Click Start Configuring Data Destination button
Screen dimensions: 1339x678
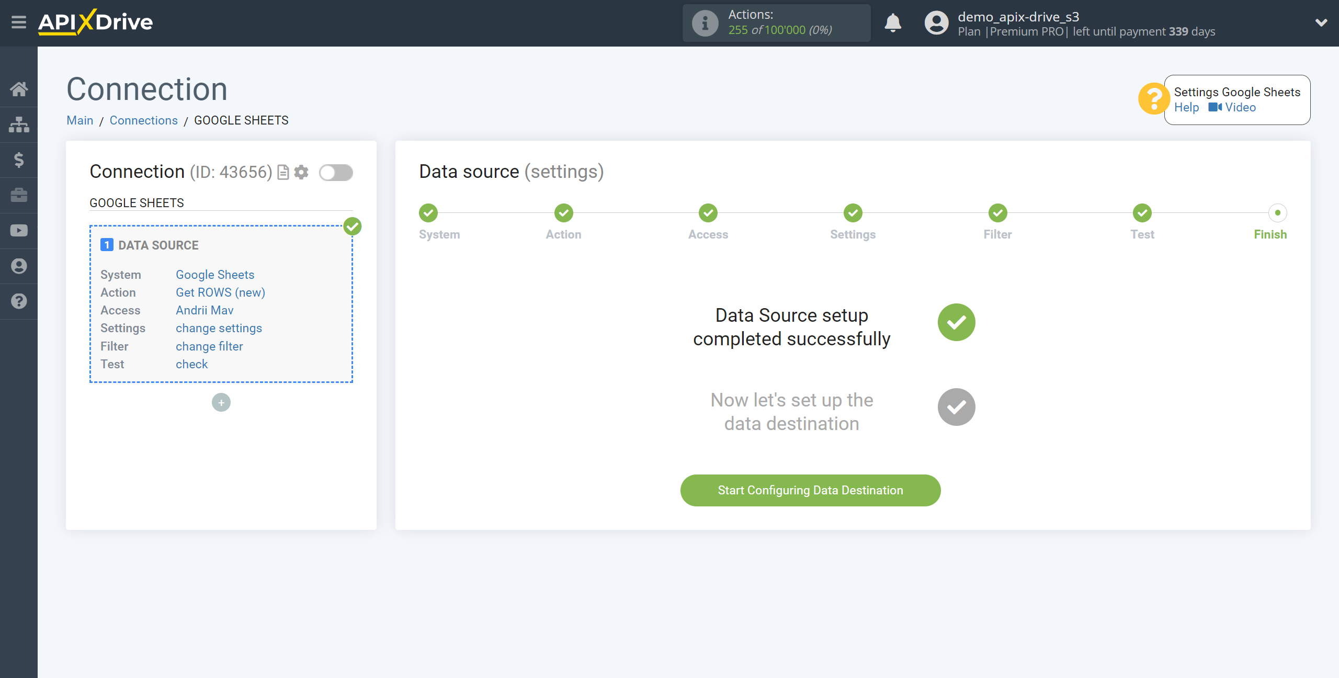[810, 490]
